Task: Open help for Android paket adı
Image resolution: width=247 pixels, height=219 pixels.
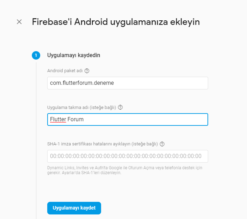Action: point(87,71)
